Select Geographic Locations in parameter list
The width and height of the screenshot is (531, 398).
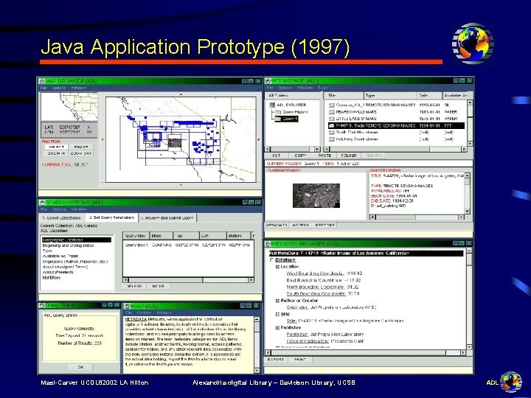[x=77, y=240]
